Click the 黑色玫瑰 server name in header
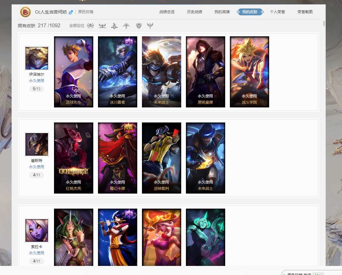 tap(86, 12)
